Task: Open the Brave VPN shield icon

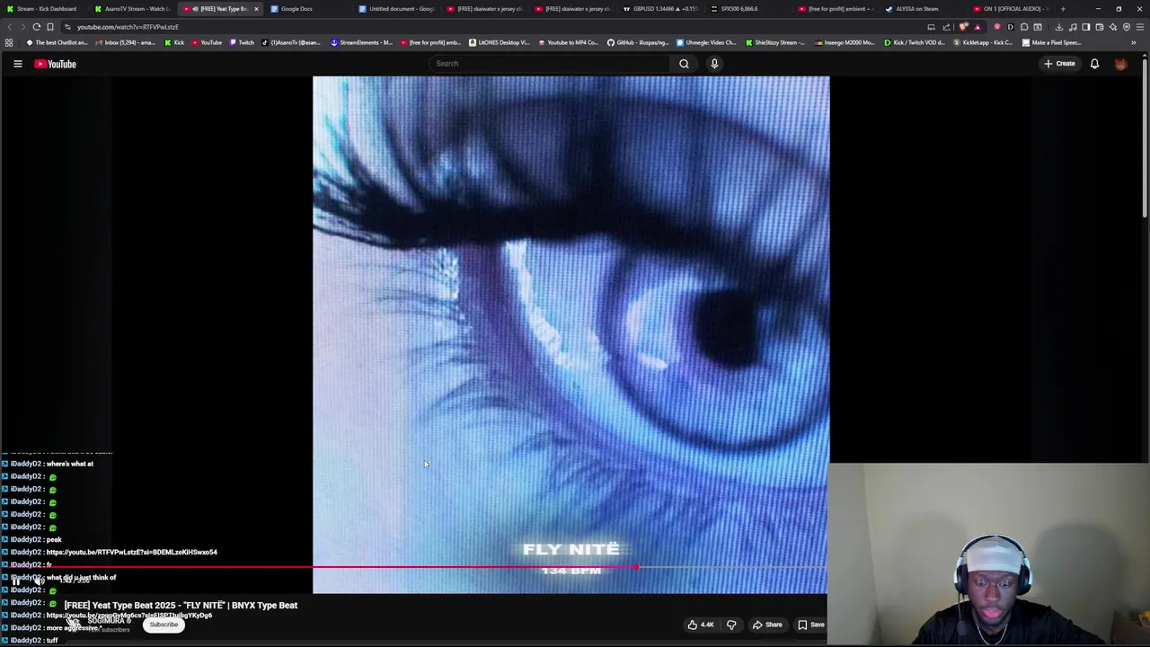Action: click(x=1127, y=27)
